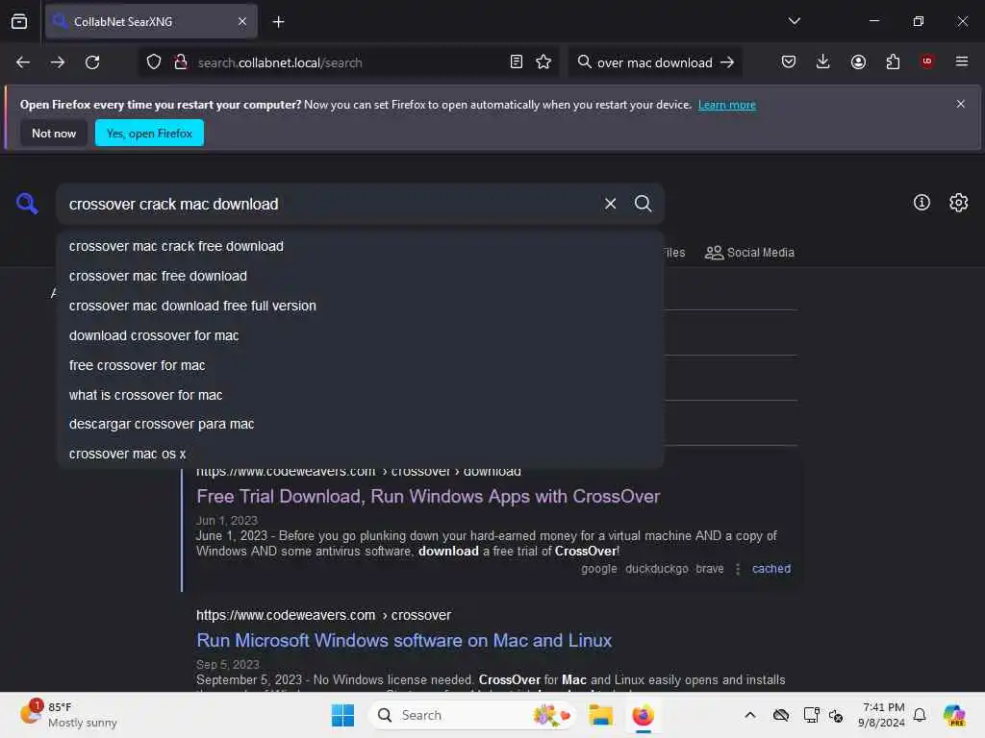985x738 pixels.
Task: Close the CollabNet SearXNG tab
Action: [x=242, y=21]
